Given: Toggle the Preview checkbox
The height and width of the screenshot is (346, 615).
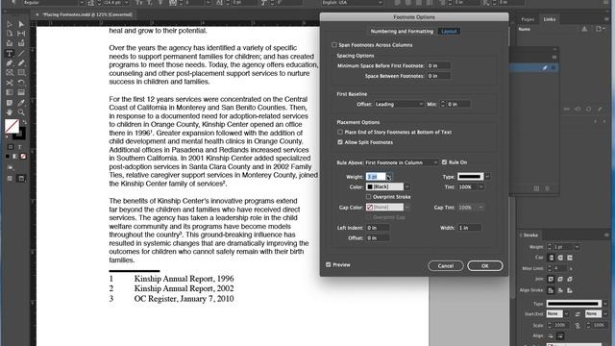Looking at the screenshot, I should [x=329, y=265].
